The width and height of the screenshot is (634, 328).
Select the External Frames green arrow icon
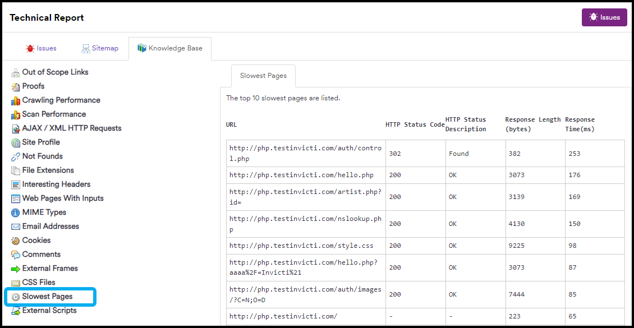point(15,268)
